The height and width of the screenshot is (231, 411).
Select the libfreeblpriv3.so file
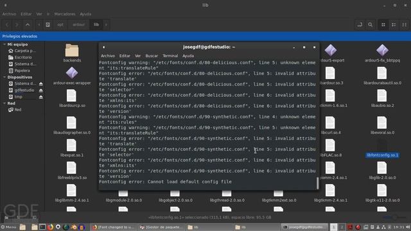click(x=72, y=171)
